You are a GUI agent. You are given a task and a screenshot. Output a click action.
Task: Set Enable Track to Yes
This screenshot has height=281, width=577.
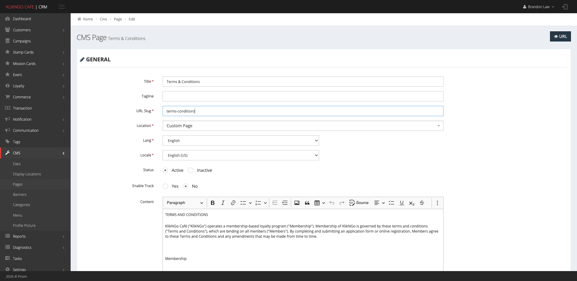coord(165,186)
